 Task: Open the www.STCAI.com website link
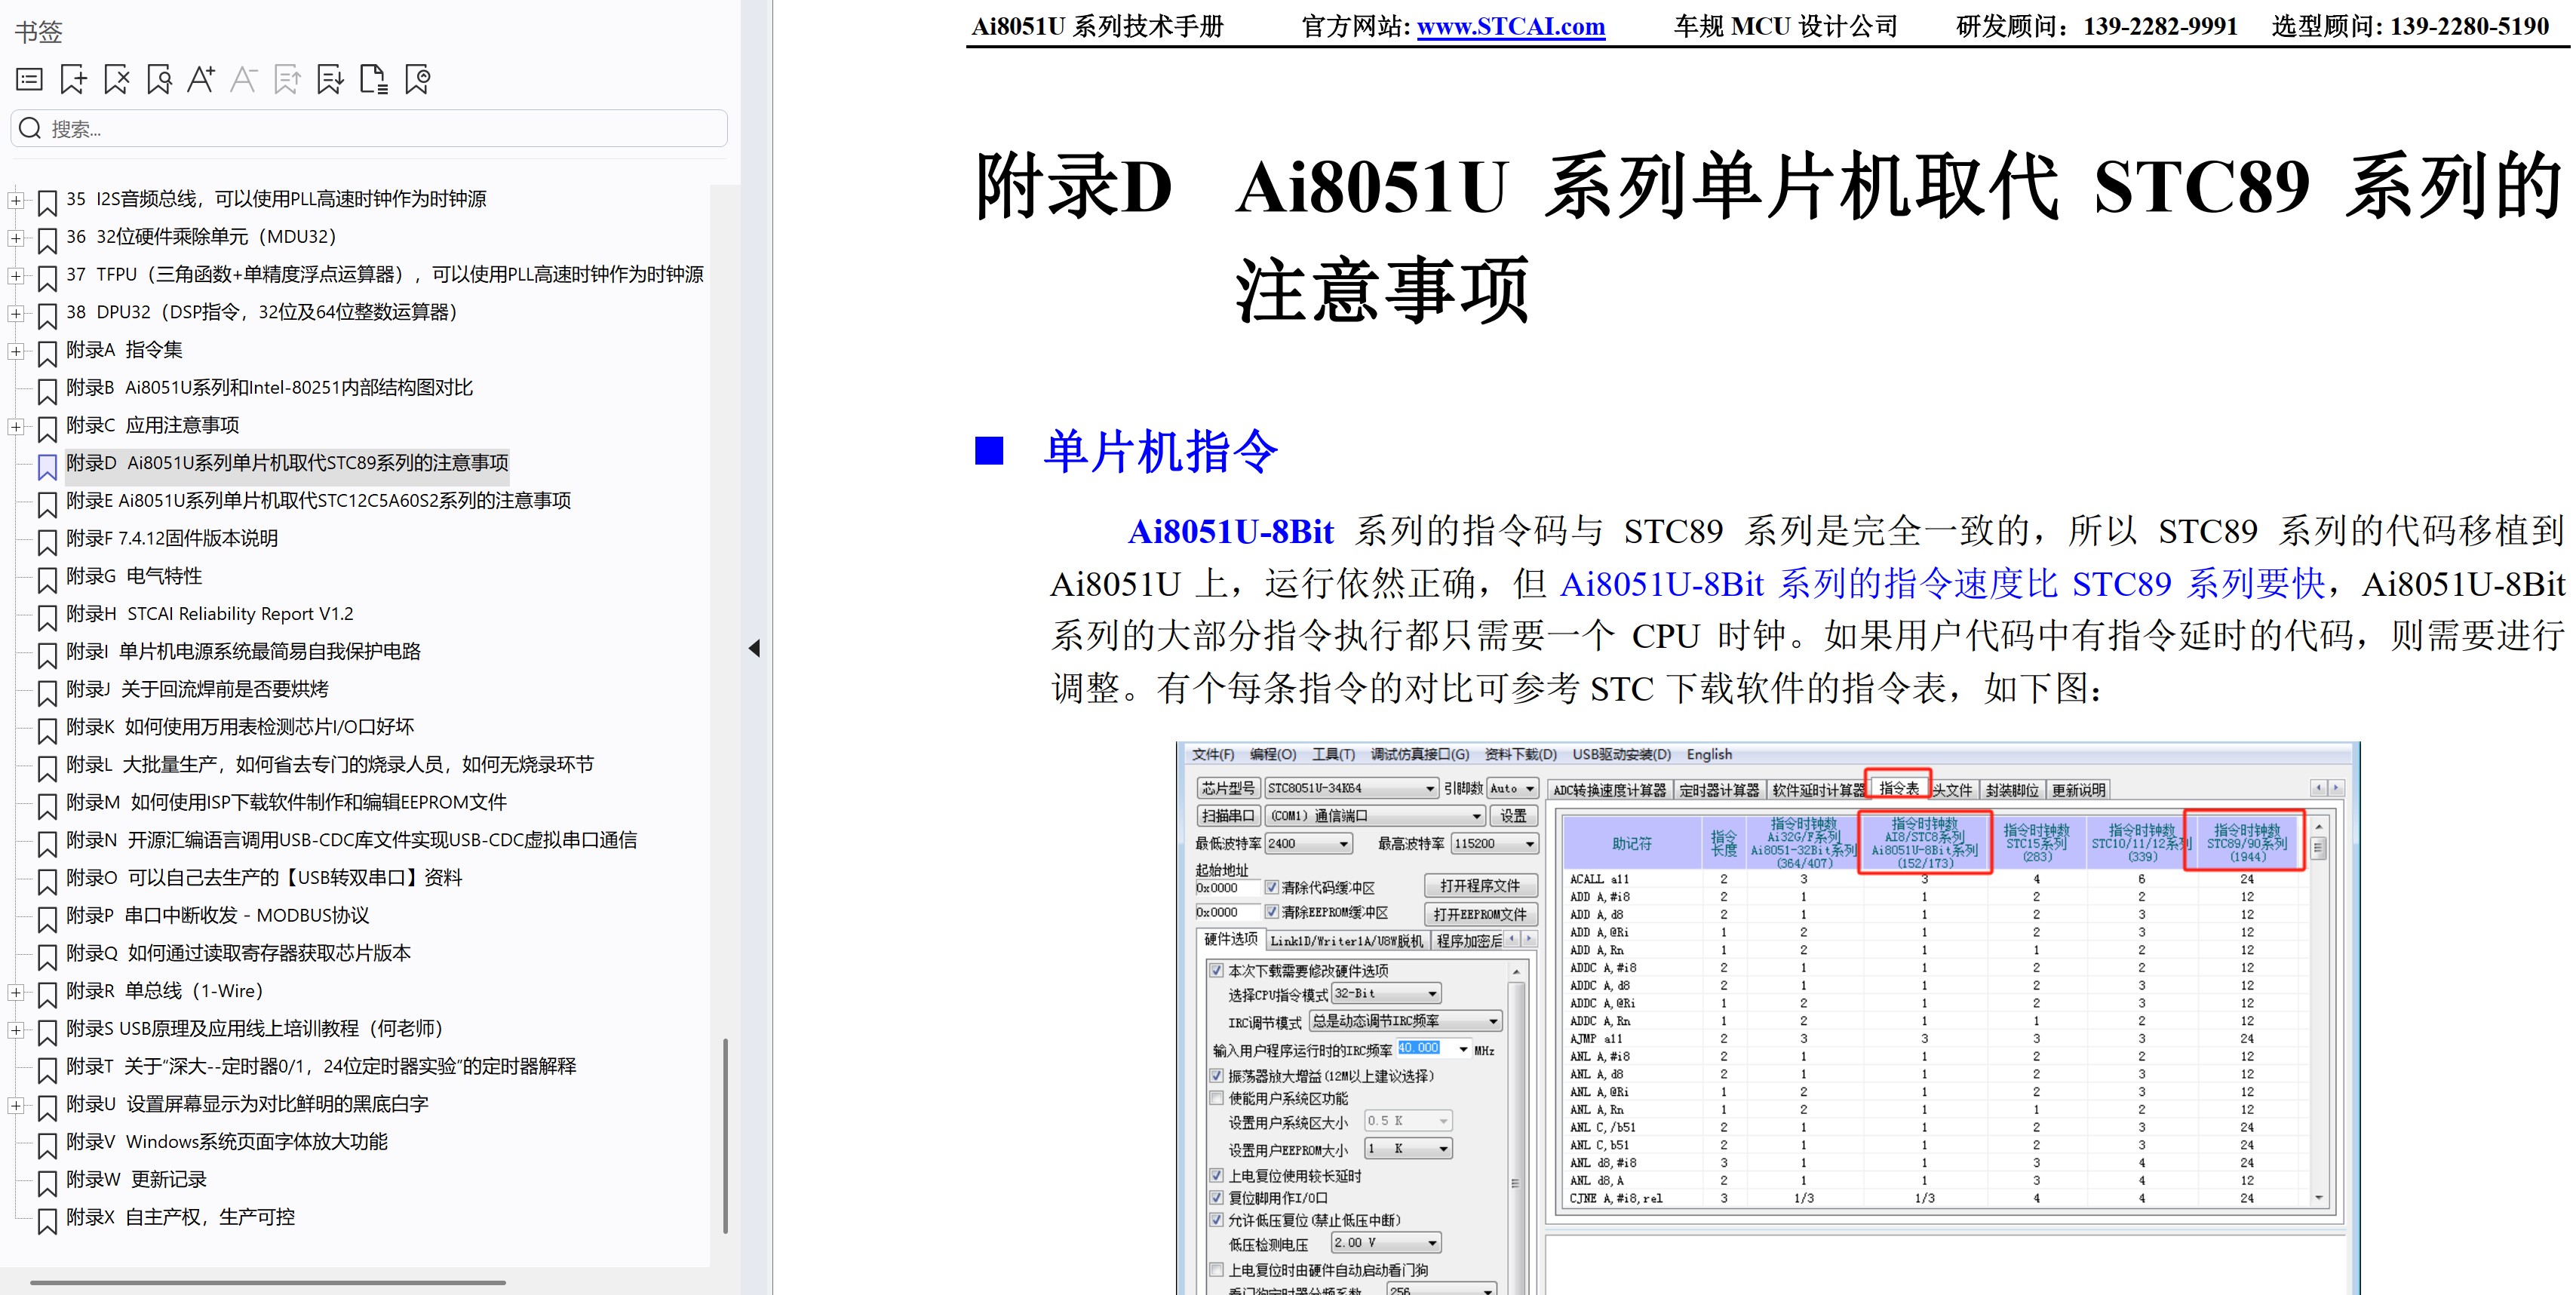pos(1511,26)
